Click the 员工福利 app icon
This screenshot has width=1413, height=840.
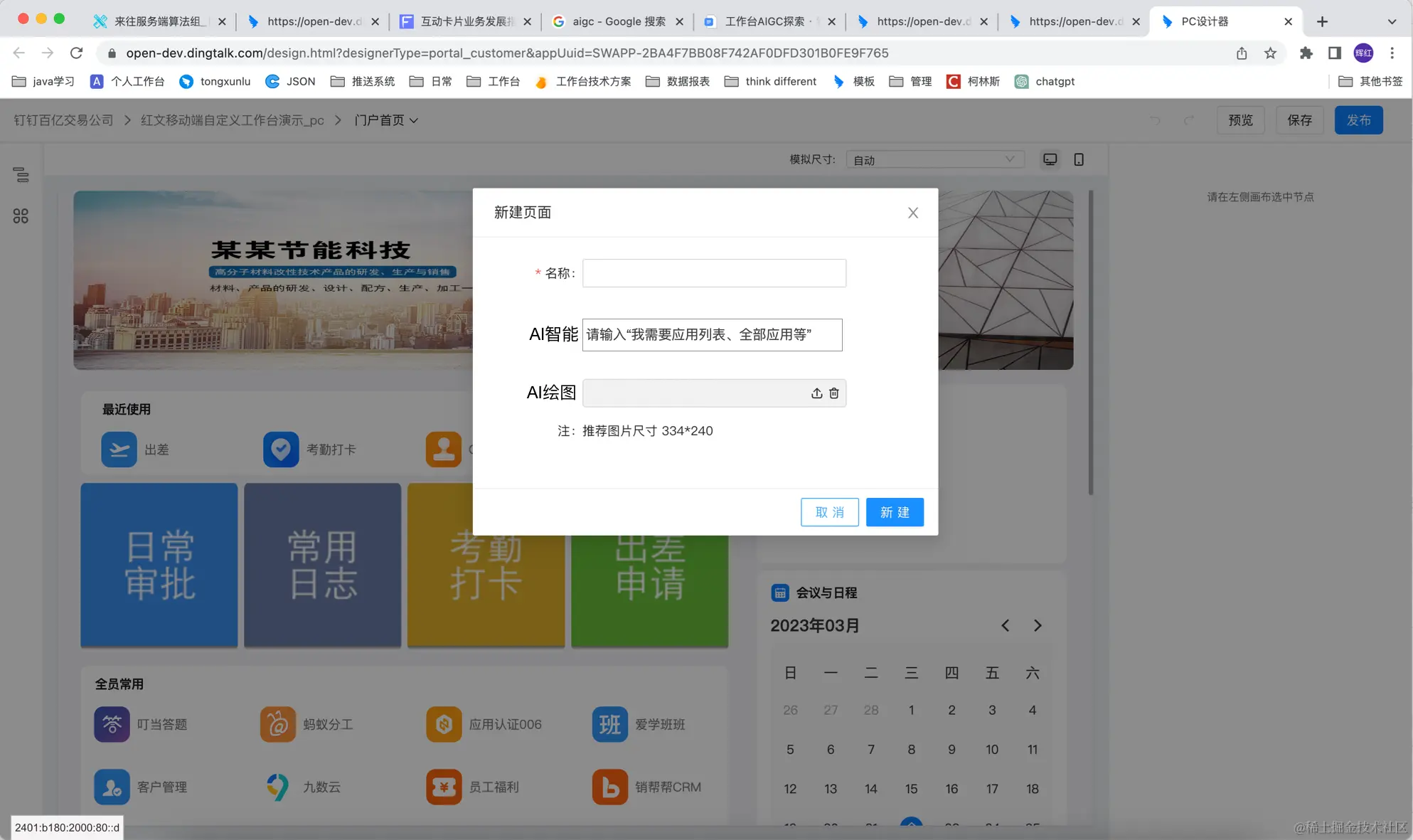[x=444, y=787]
